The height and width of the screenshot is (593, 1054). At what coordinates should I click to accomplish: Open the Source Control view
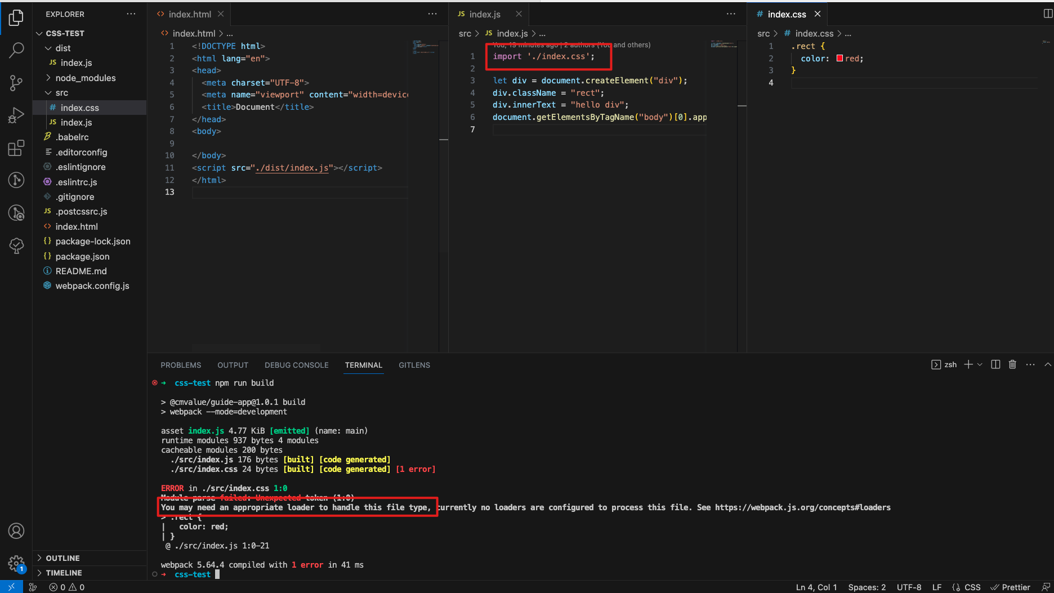pos(16,83)
